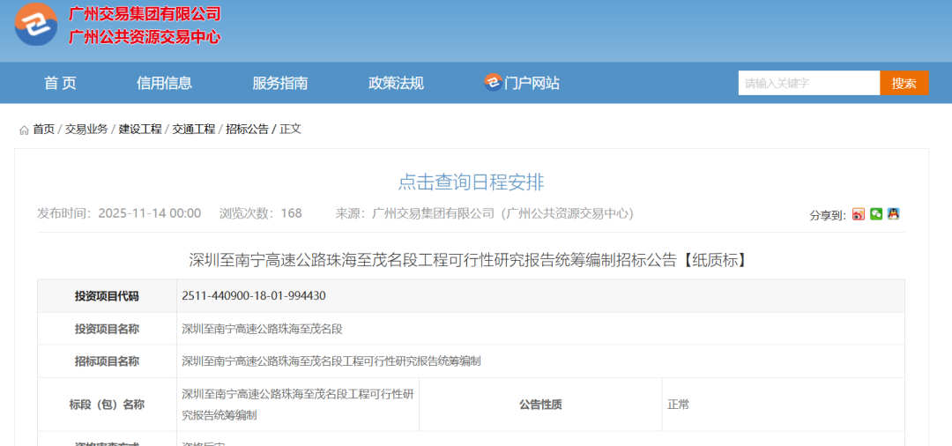Screen dimensions: 952x446
Task: Share the announcement to Weibo
Action: point(859,214)
